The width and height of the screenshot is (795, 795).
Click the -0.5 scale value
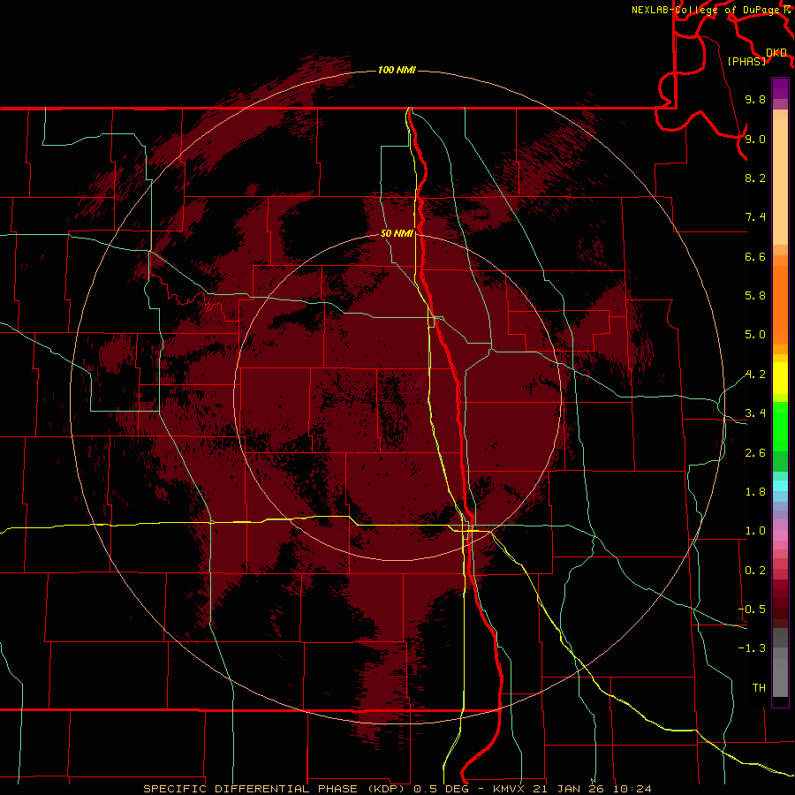(752, 609)
